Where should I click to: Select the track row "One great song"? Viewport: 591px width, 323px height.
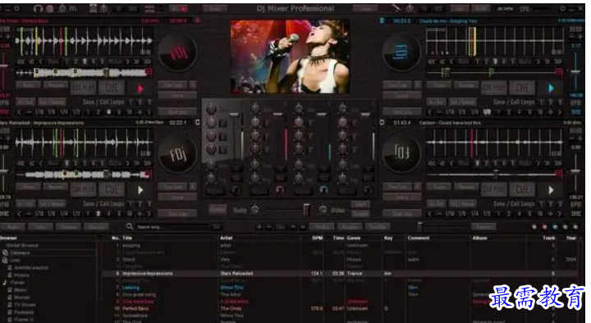pyautogui.click(x=340, y=295)
